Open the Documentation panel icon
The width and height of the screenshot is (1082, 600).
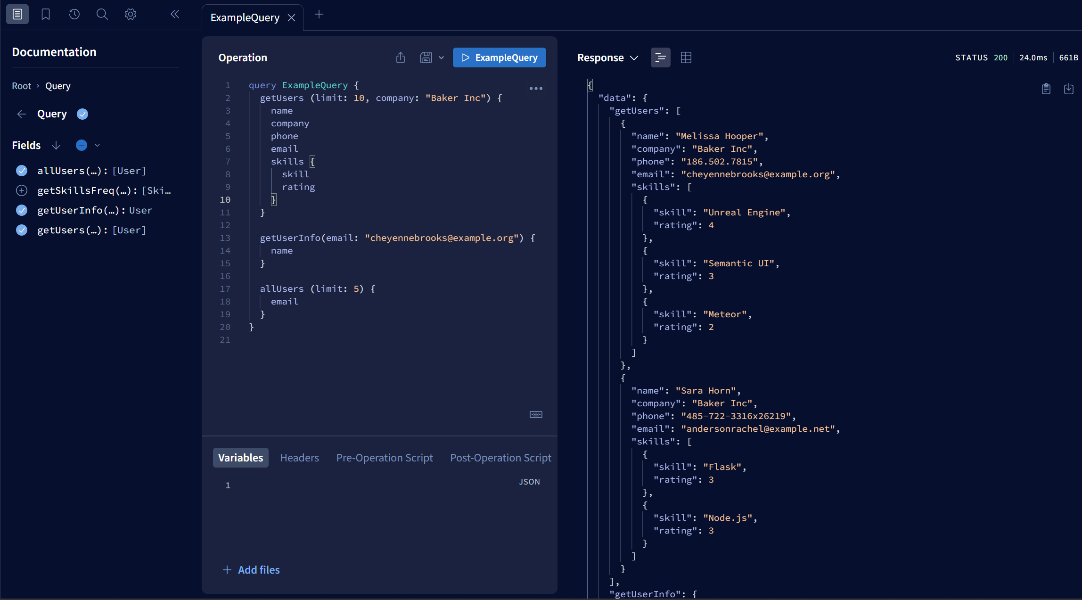17,14
